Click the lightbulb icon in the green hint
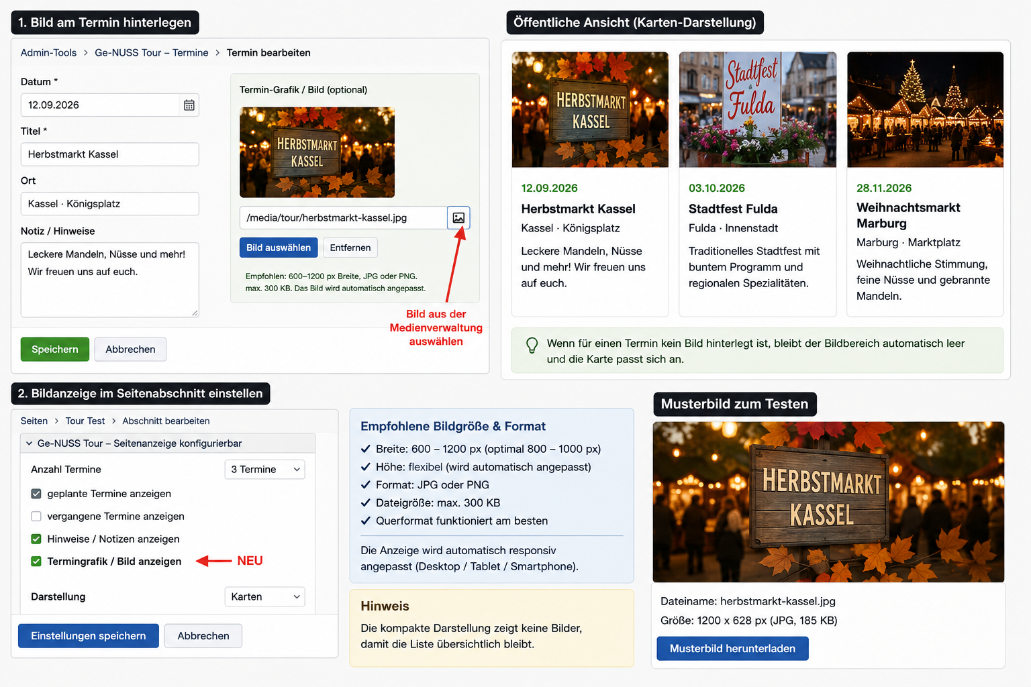This screenshot has height=687, width=1031. pyautogui.click(x=532, y=345)
